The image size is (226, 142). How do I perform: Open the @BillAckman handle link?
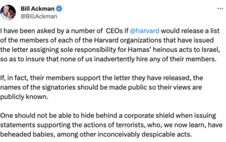39,16
